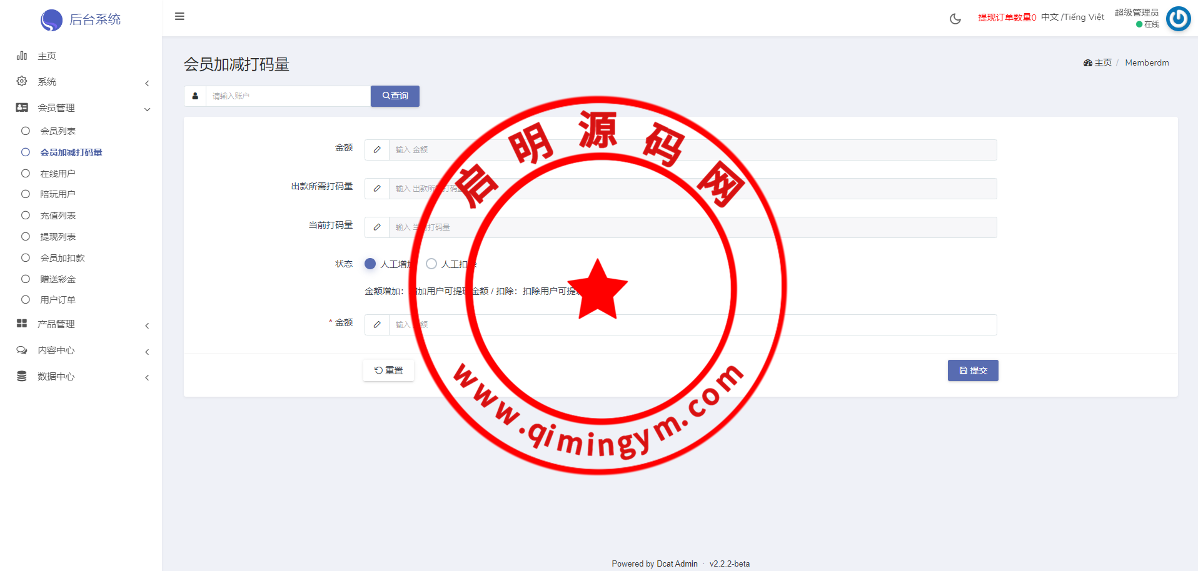The image size is (1198, 571).
Task: Click the hamburger menu icon to collapse sidebar
Action: point(179,16)
